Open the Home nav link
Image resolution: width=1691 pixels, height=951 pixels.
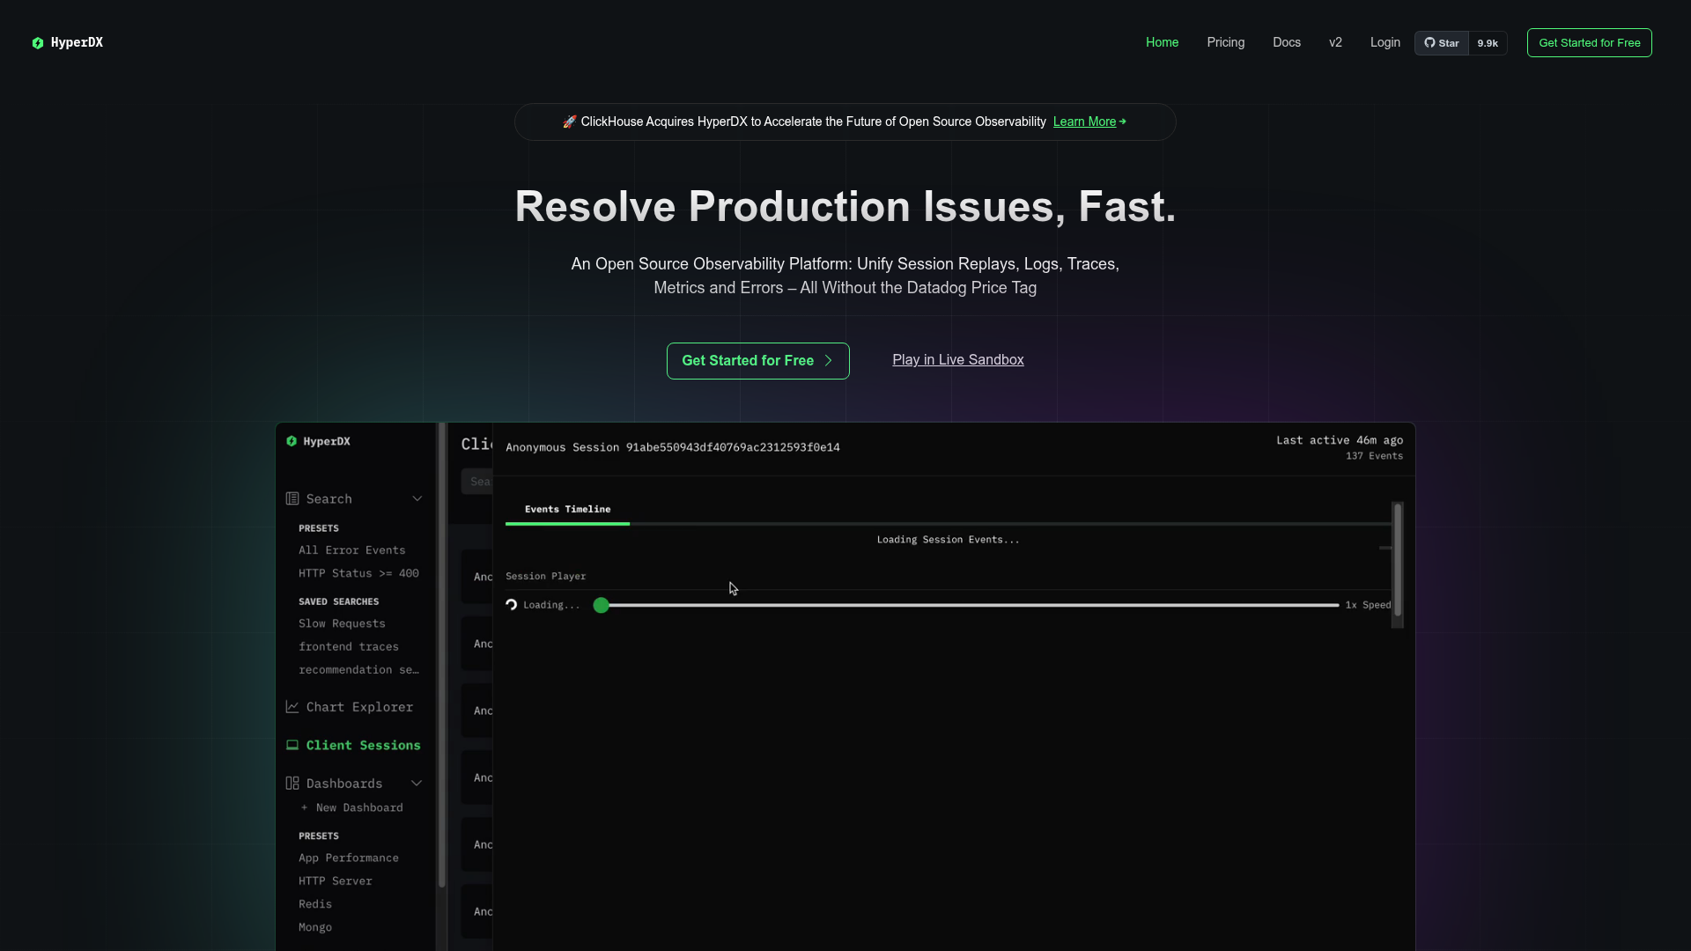point(1162,42)
